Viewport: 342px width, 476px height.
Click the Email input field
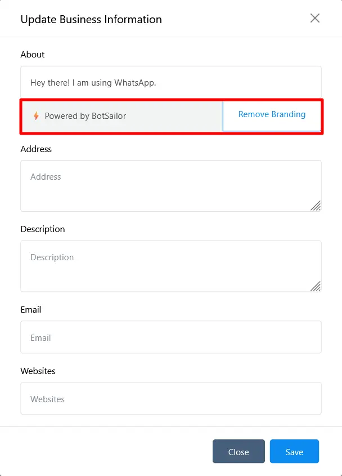[170, 337]
